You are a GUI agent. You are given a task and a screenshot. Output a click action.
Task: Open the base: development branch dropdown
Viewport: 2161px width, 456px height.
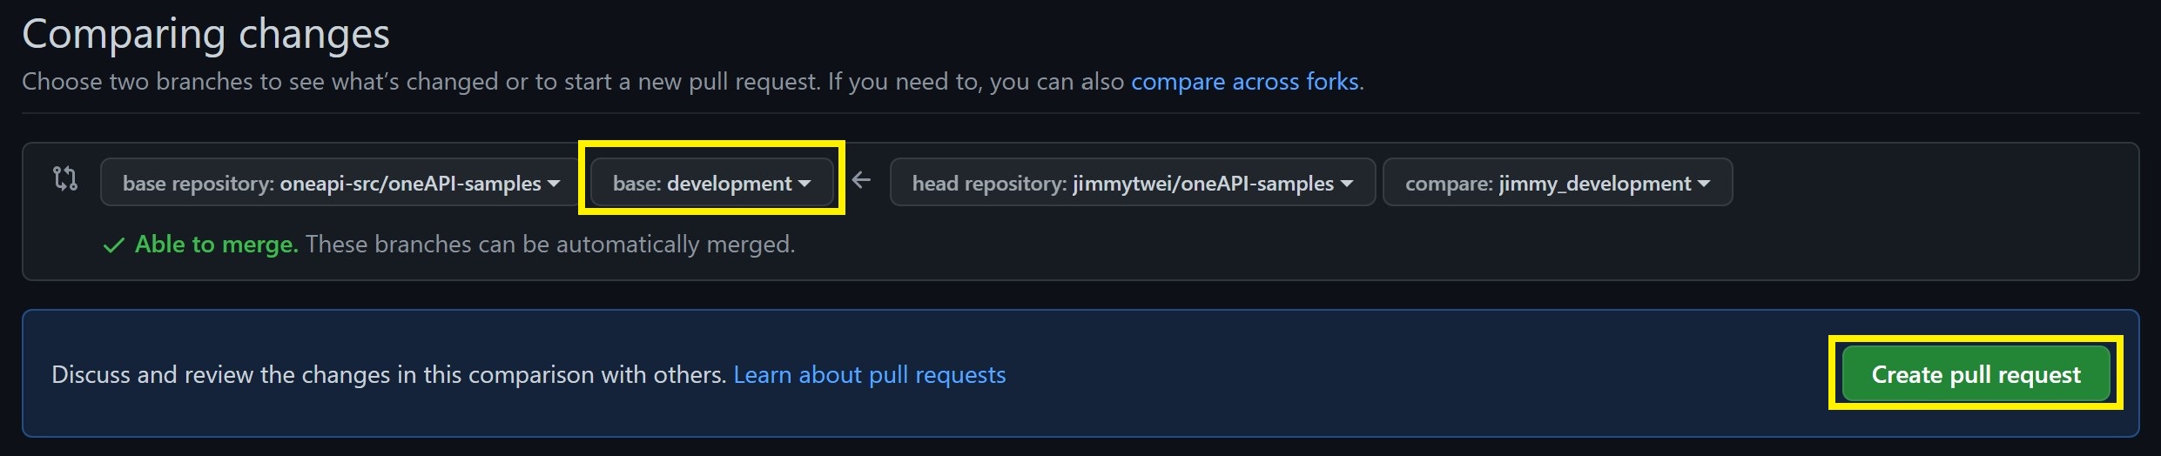711,182
